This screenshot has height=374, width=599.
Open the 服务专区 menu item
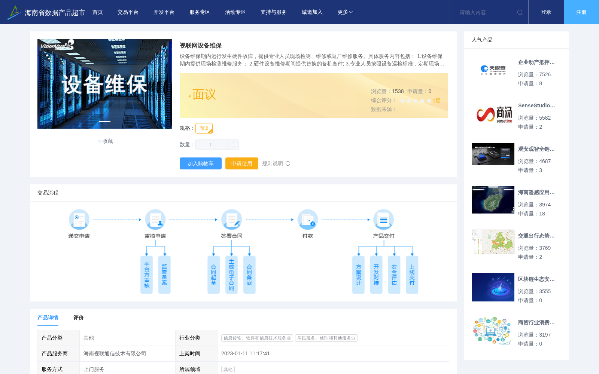(200, 12)
